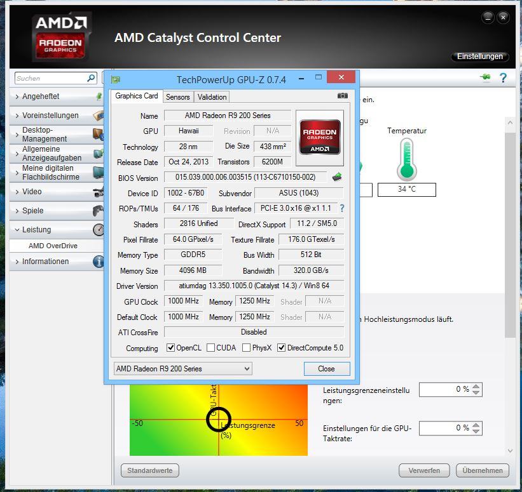
Task: Select AMD OverDrive in the sidebar
Action: click(x=53, y=246)
